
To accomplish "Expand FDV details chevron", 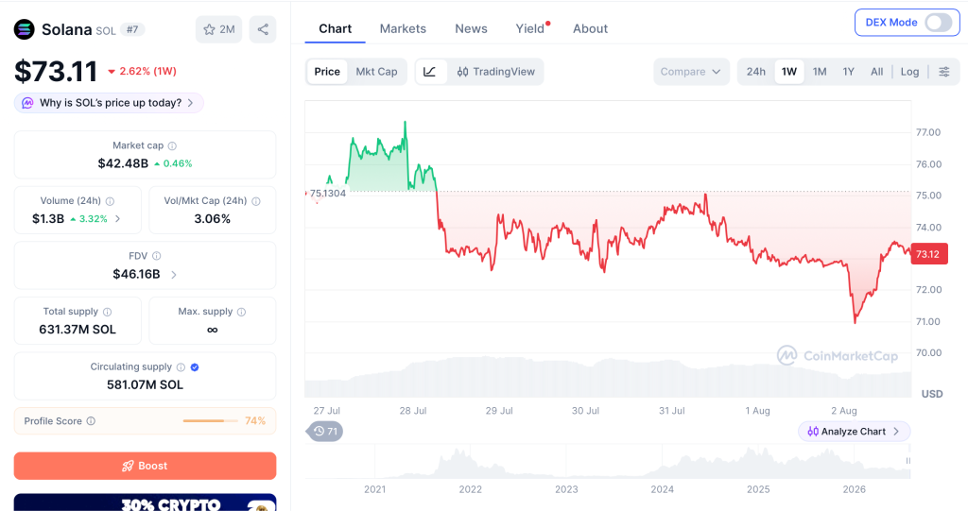I will [x=174, y=275].
